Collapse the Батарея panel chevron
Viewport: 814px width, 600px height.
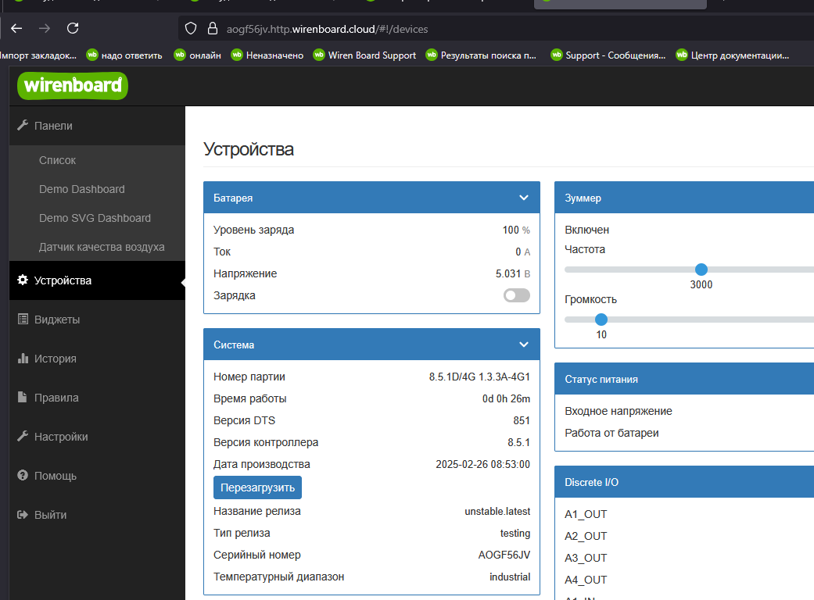(524, 198)
